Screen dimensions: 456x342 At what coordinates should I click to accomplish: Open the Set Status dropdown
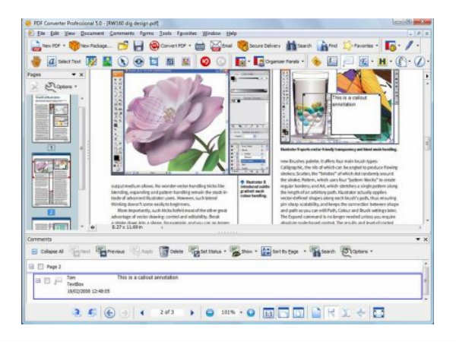tap(225, 252)
